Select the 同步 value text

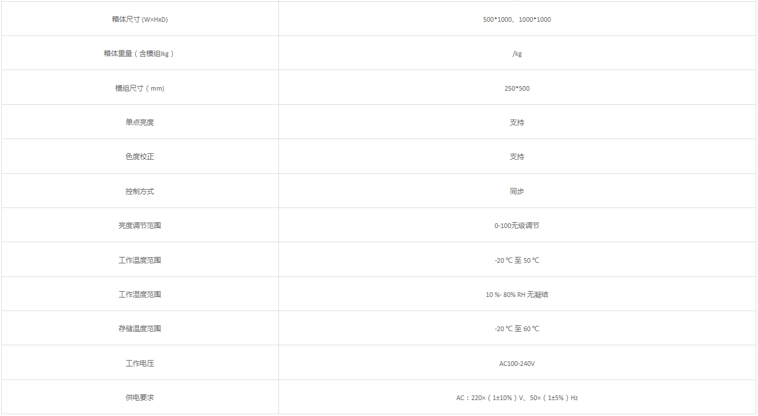pyautogui.click(x=517, y=192)
